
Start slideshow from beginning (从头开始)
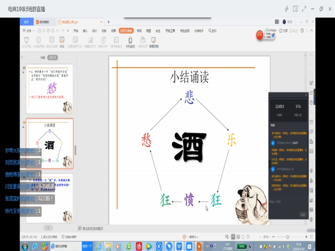point(26,42)
